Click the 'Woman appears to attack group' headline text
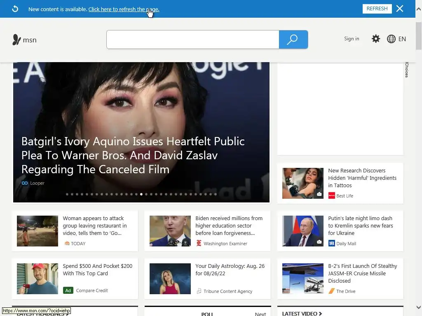Viewport: 422px width, 316px height. [x=94, y=226]
